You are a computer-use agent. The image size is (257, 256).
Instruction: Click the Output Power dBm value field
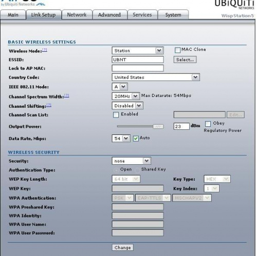pos(181,126)
